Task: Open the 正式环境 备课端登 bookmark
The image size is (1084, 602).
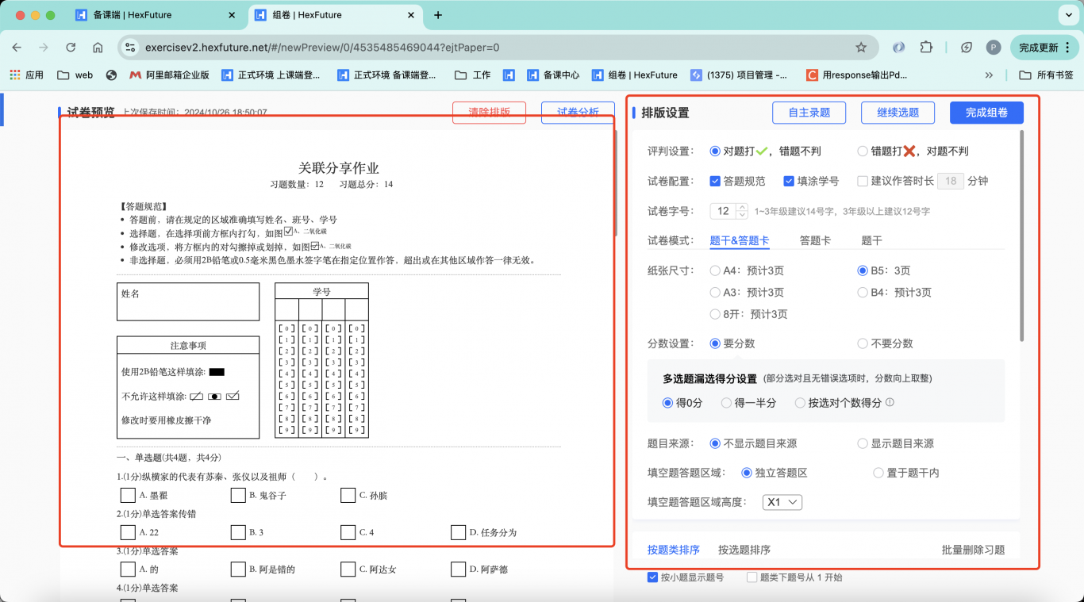Action: (x=386, y=75)
